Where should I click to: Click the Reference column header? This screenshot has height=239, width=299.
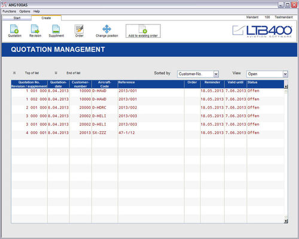pyautogui.click(x=151, y=84)
